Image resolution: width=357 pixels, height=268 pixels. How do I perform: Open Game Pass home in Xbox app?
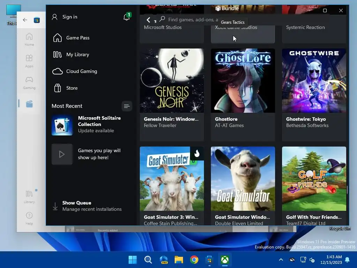78,38
